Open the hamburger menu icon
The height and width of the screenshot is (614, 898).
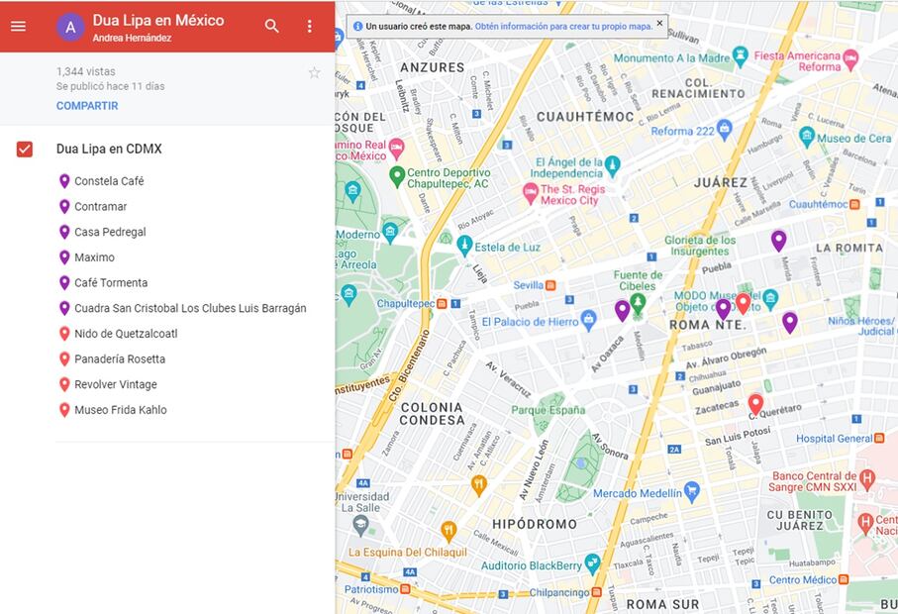point(19,27)
